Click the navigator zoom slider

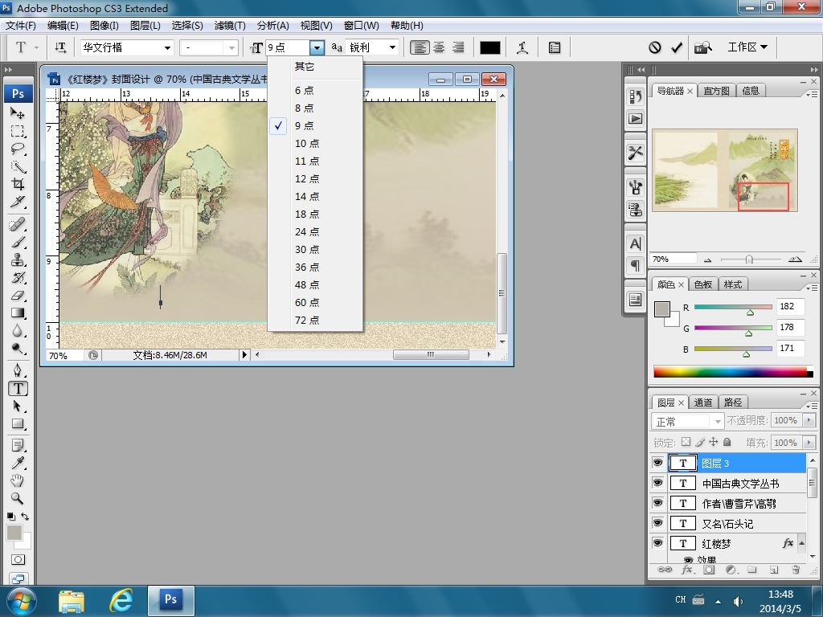[749, 259]
